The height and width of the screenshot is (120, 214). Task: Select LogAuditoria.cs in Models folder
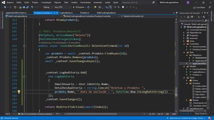click(x=199, y=72)
